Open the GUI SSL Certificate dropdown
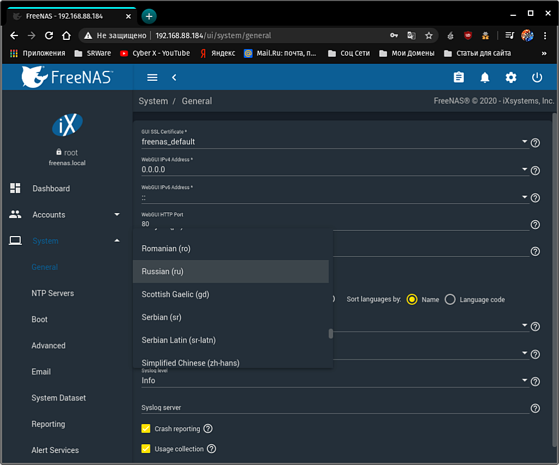The width and height of the screenshot is (559, 465). pos(333,142)
